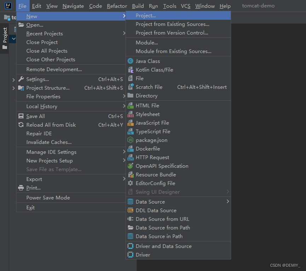Open the View menu
Viewport: 306px width, 271px height.
click(52, 6)
